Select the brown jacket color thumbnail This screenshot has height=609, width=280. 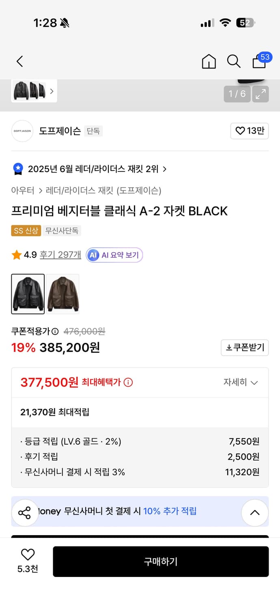(63, 294)
